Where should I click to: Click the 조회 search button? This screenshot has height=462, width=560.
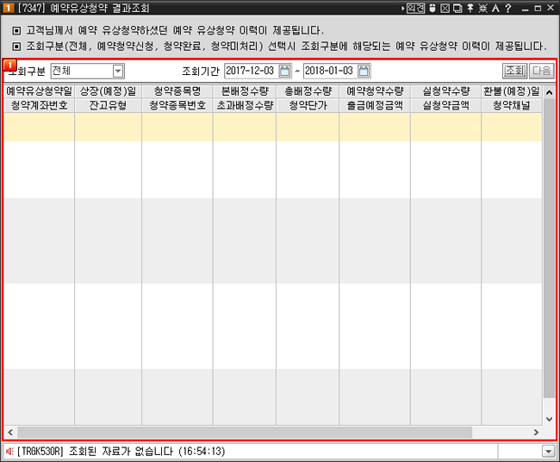(514, 71)
